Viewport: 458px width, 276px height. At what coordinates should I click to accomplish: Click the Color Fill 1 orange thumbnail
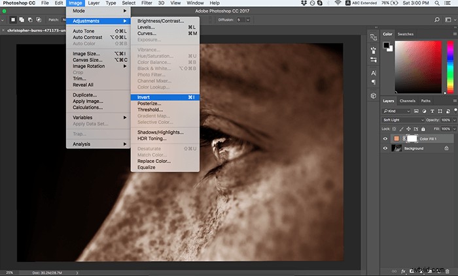point(396,138)
